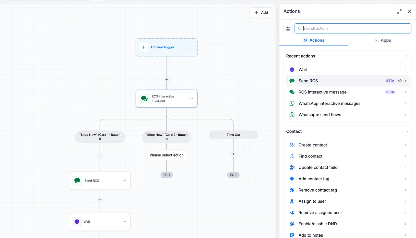Add step below the trigger with plus
This screenshot has height=238, width=416.
tap(167, 79)
